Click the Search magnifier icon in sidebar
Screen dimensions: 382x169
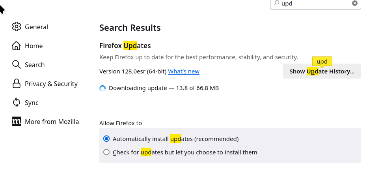pyautogui.click(x=16, y=65)
